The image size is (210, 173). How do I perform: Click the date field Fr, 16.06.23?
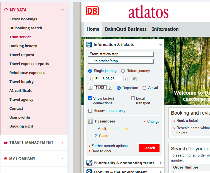(x=108, y=79)
